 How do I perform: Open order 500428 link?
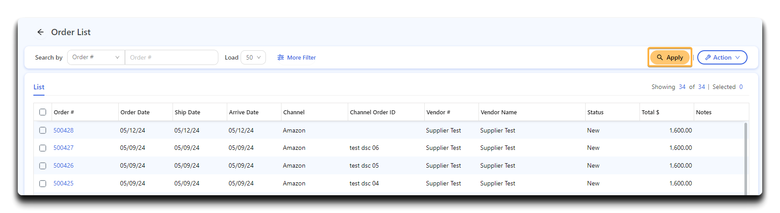(x=64, y=130)
